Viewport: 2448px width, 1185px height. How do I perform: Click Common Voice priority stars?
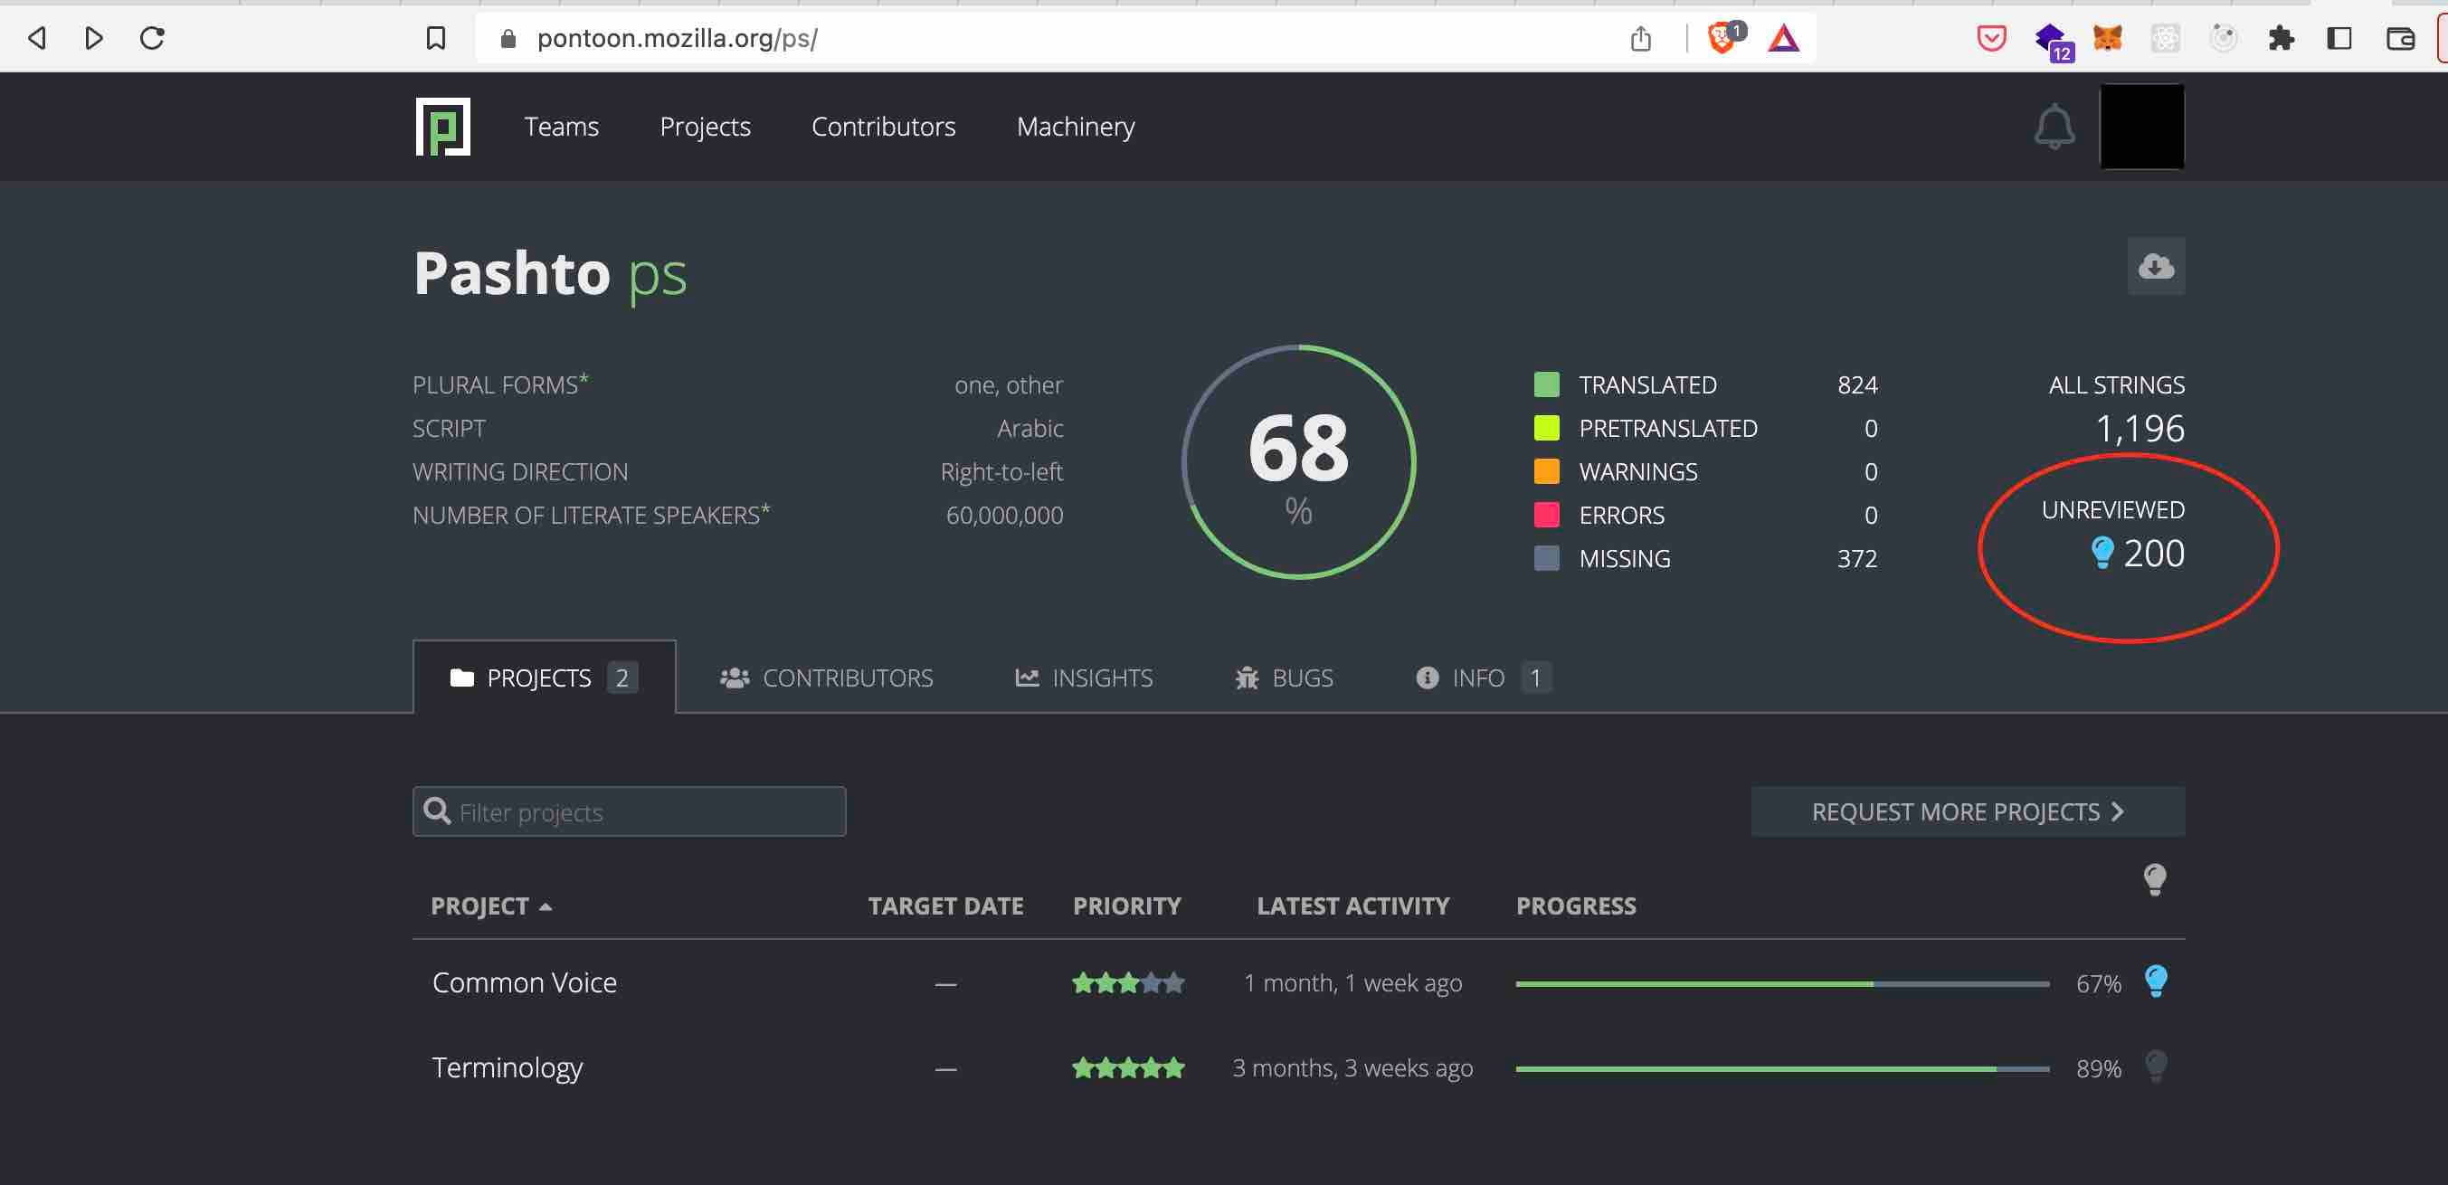[x=1128, y=982]
